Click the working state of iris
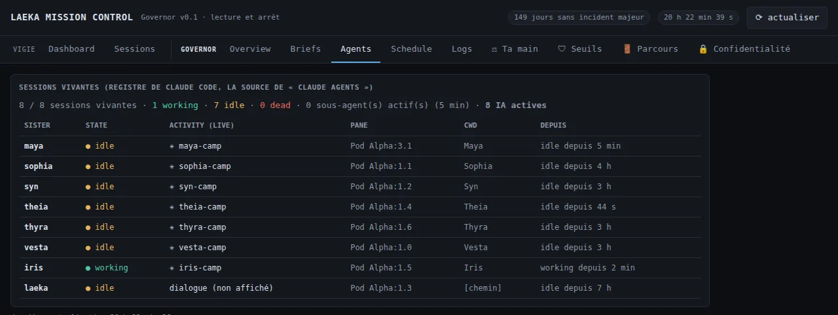This screenshot has height=315, width=838. pos(107,268)
